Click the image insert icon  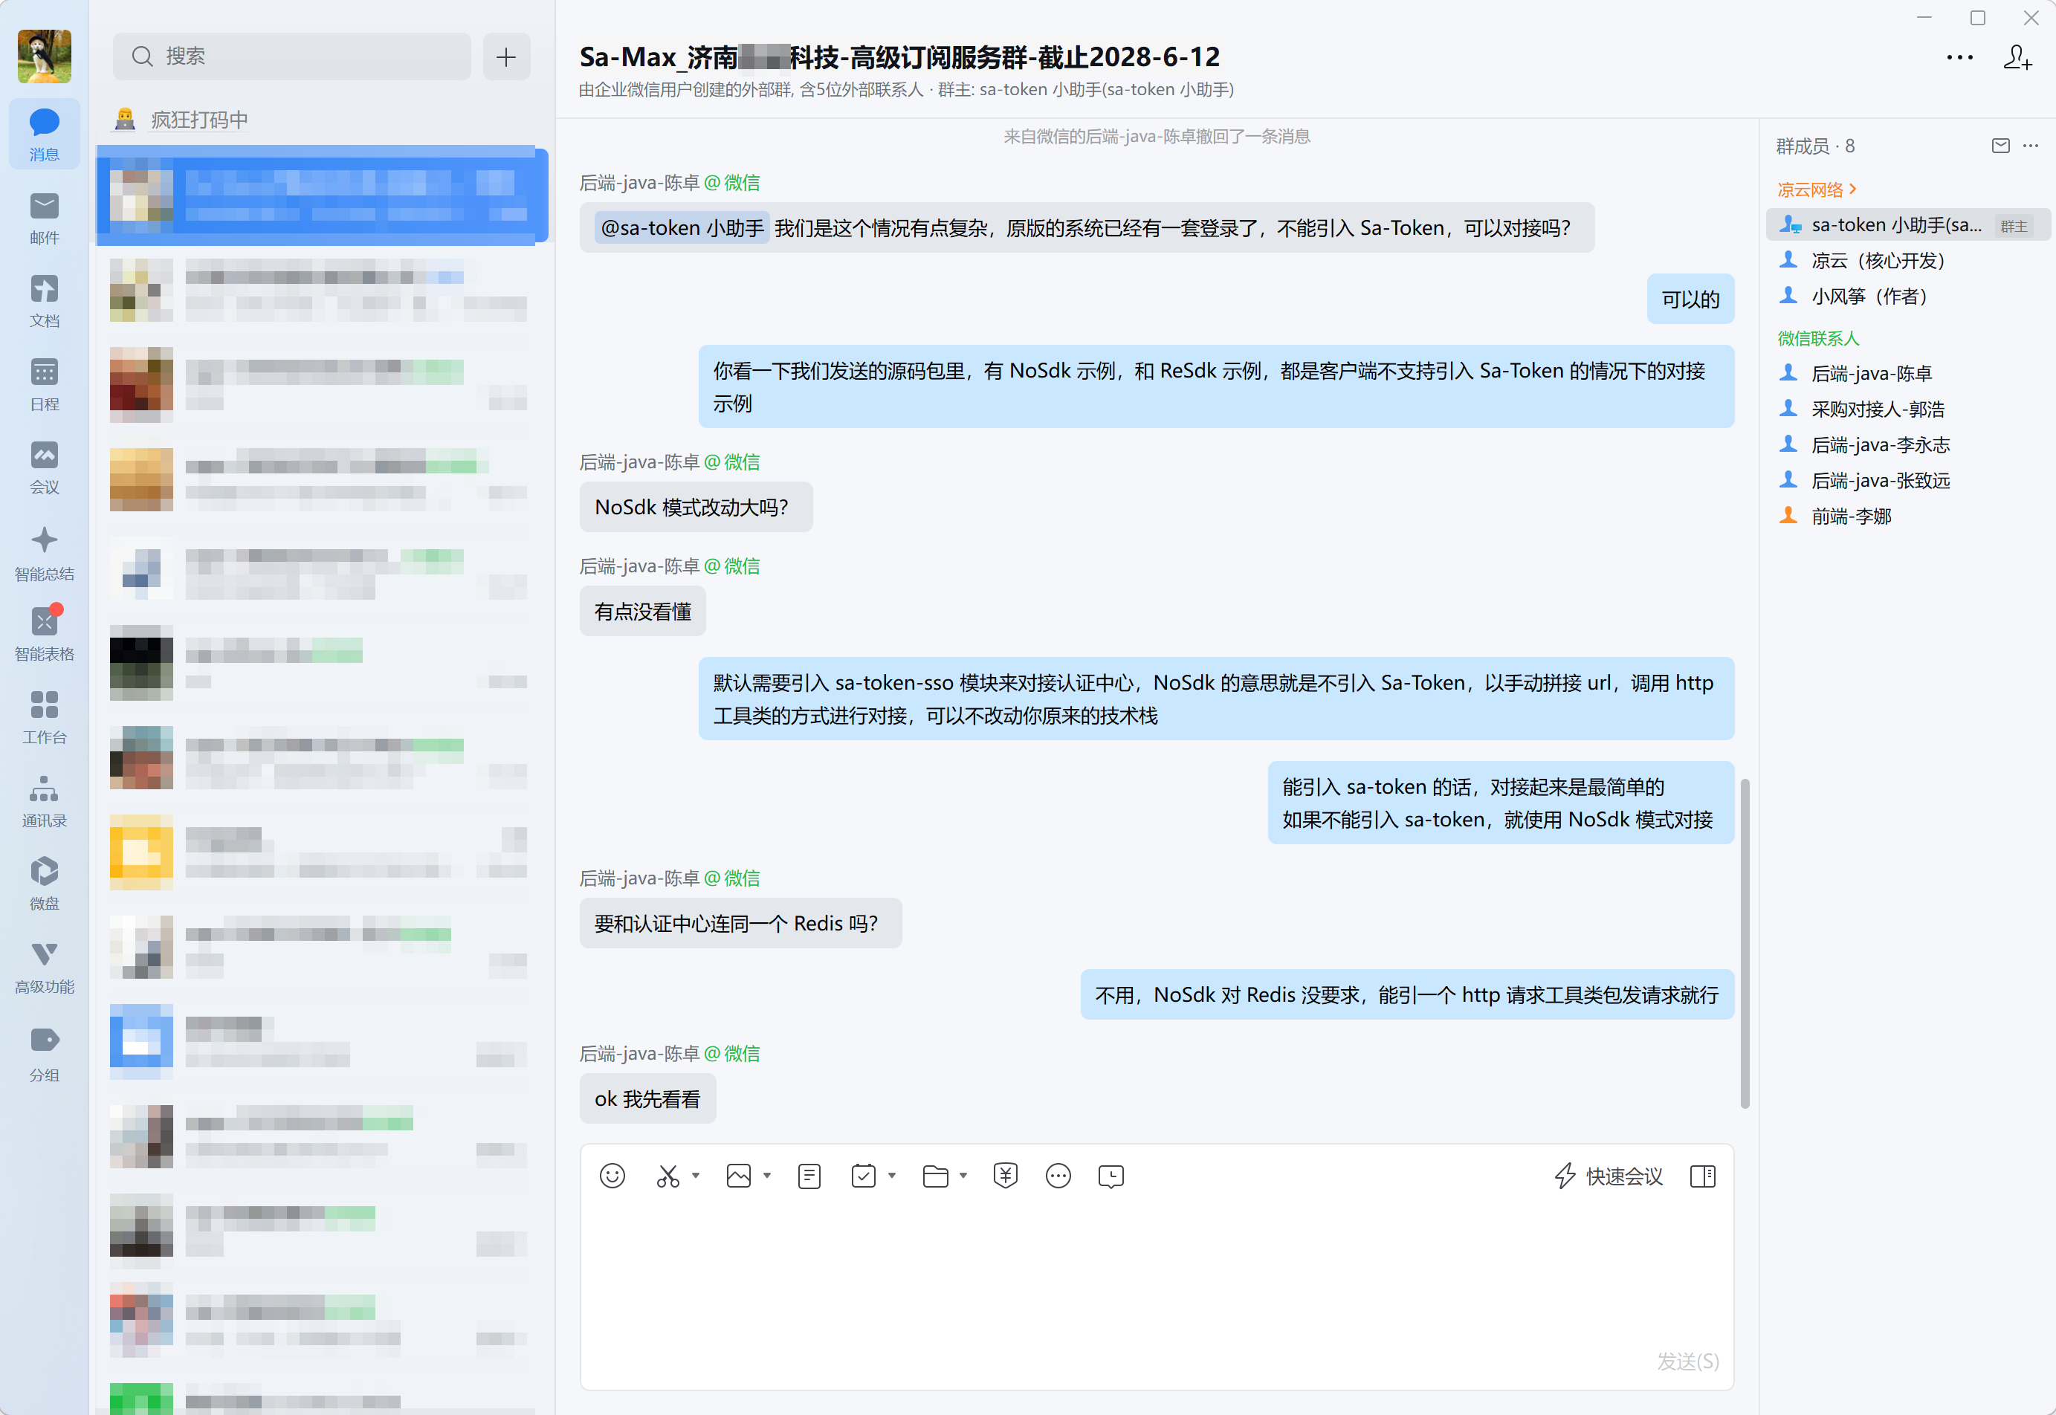click(x=739, y=1176)
